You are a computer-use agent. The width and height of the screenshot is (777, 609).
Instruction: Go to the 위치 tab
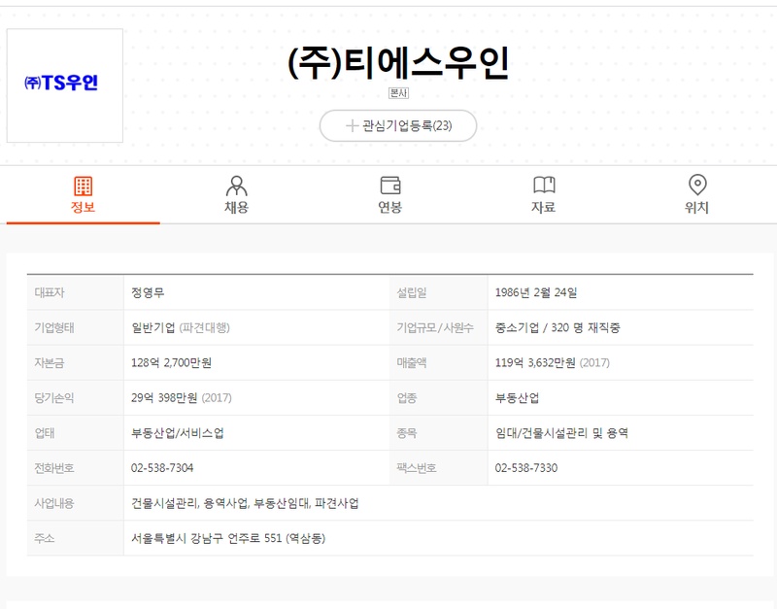[697, 195]
